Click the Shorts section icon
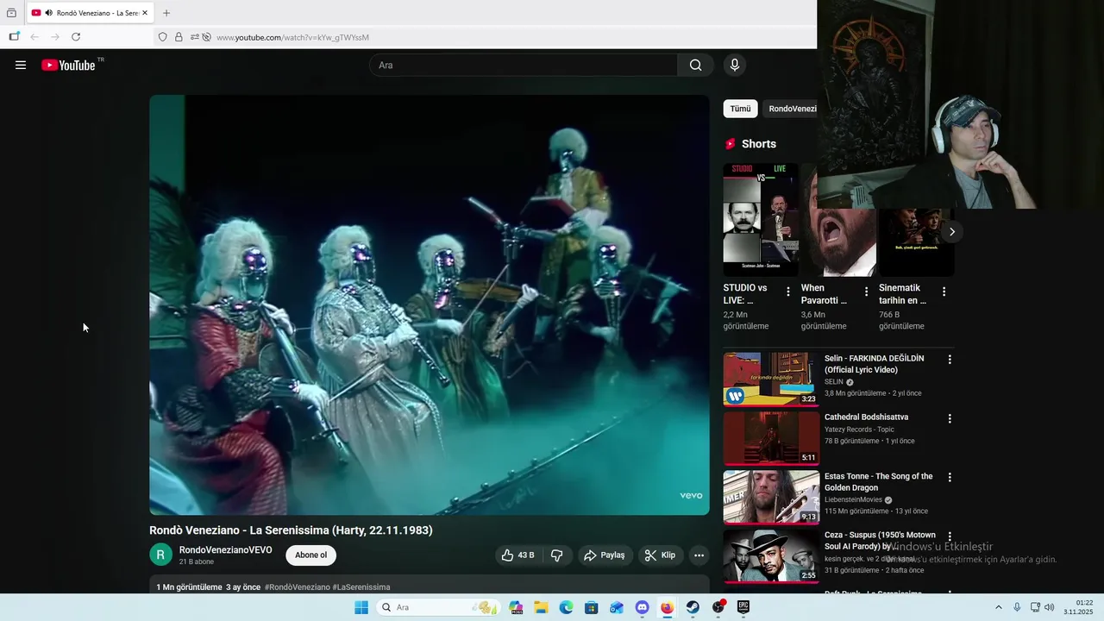Viewport: 1104px width, 621px height. pos(731,144)
